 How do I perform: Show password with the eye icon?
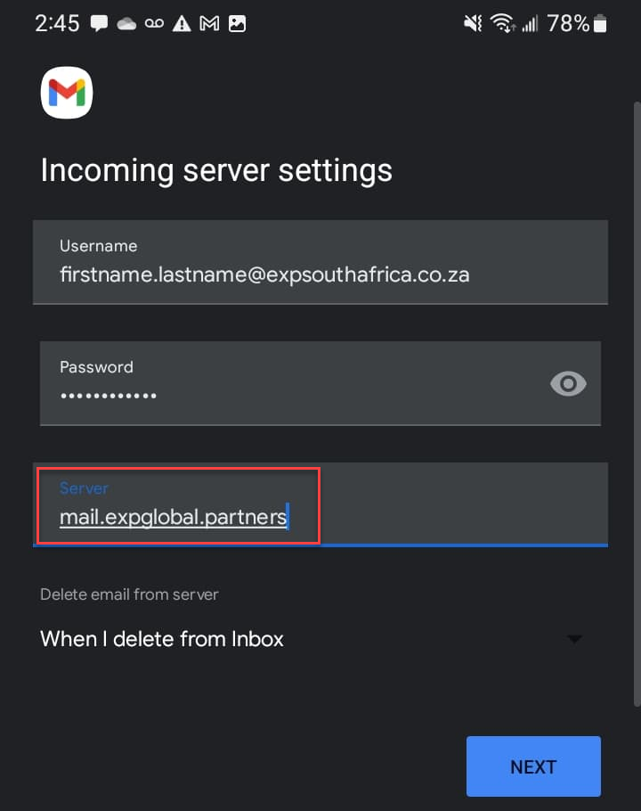(568, 384)
